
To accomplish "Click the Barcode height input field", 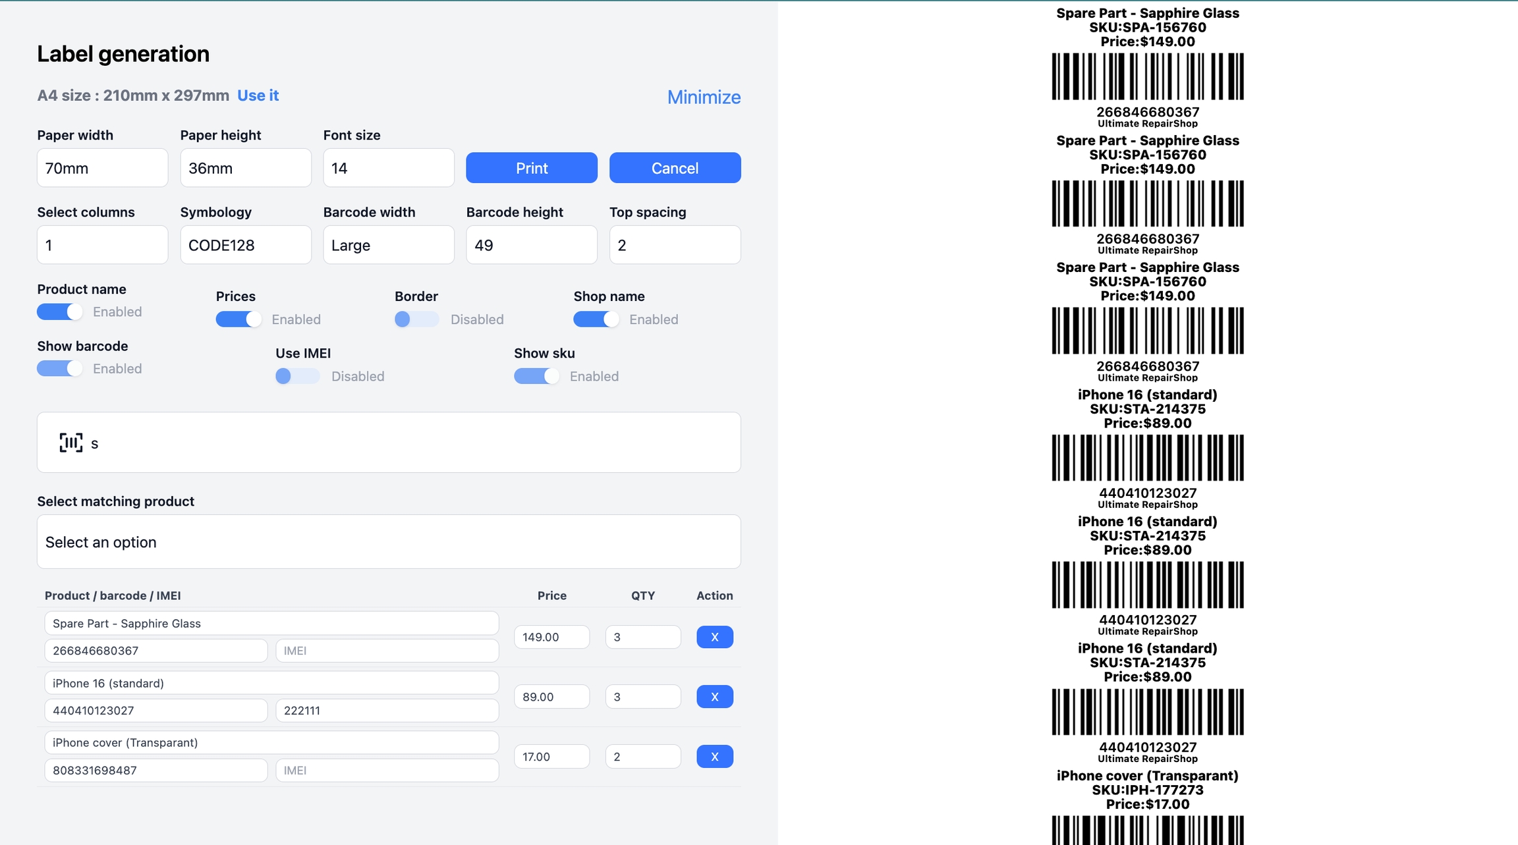I will pos(531,245).
